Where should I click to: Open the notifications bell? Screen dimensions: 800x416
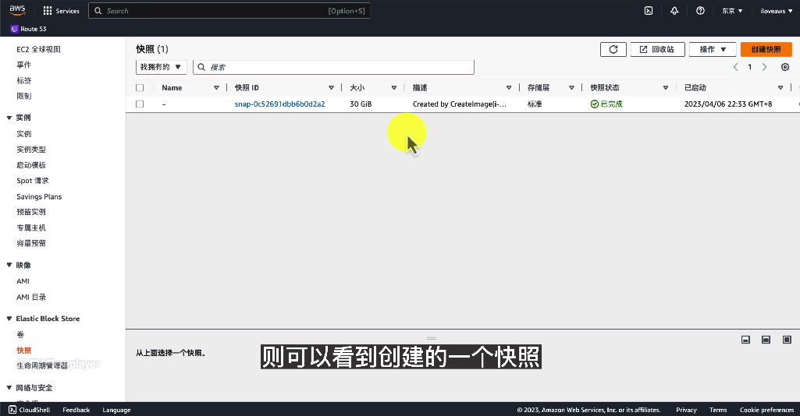click(x=674, y=11)
